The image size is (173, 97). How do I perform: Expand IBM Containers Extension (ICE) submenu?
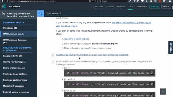35,40
